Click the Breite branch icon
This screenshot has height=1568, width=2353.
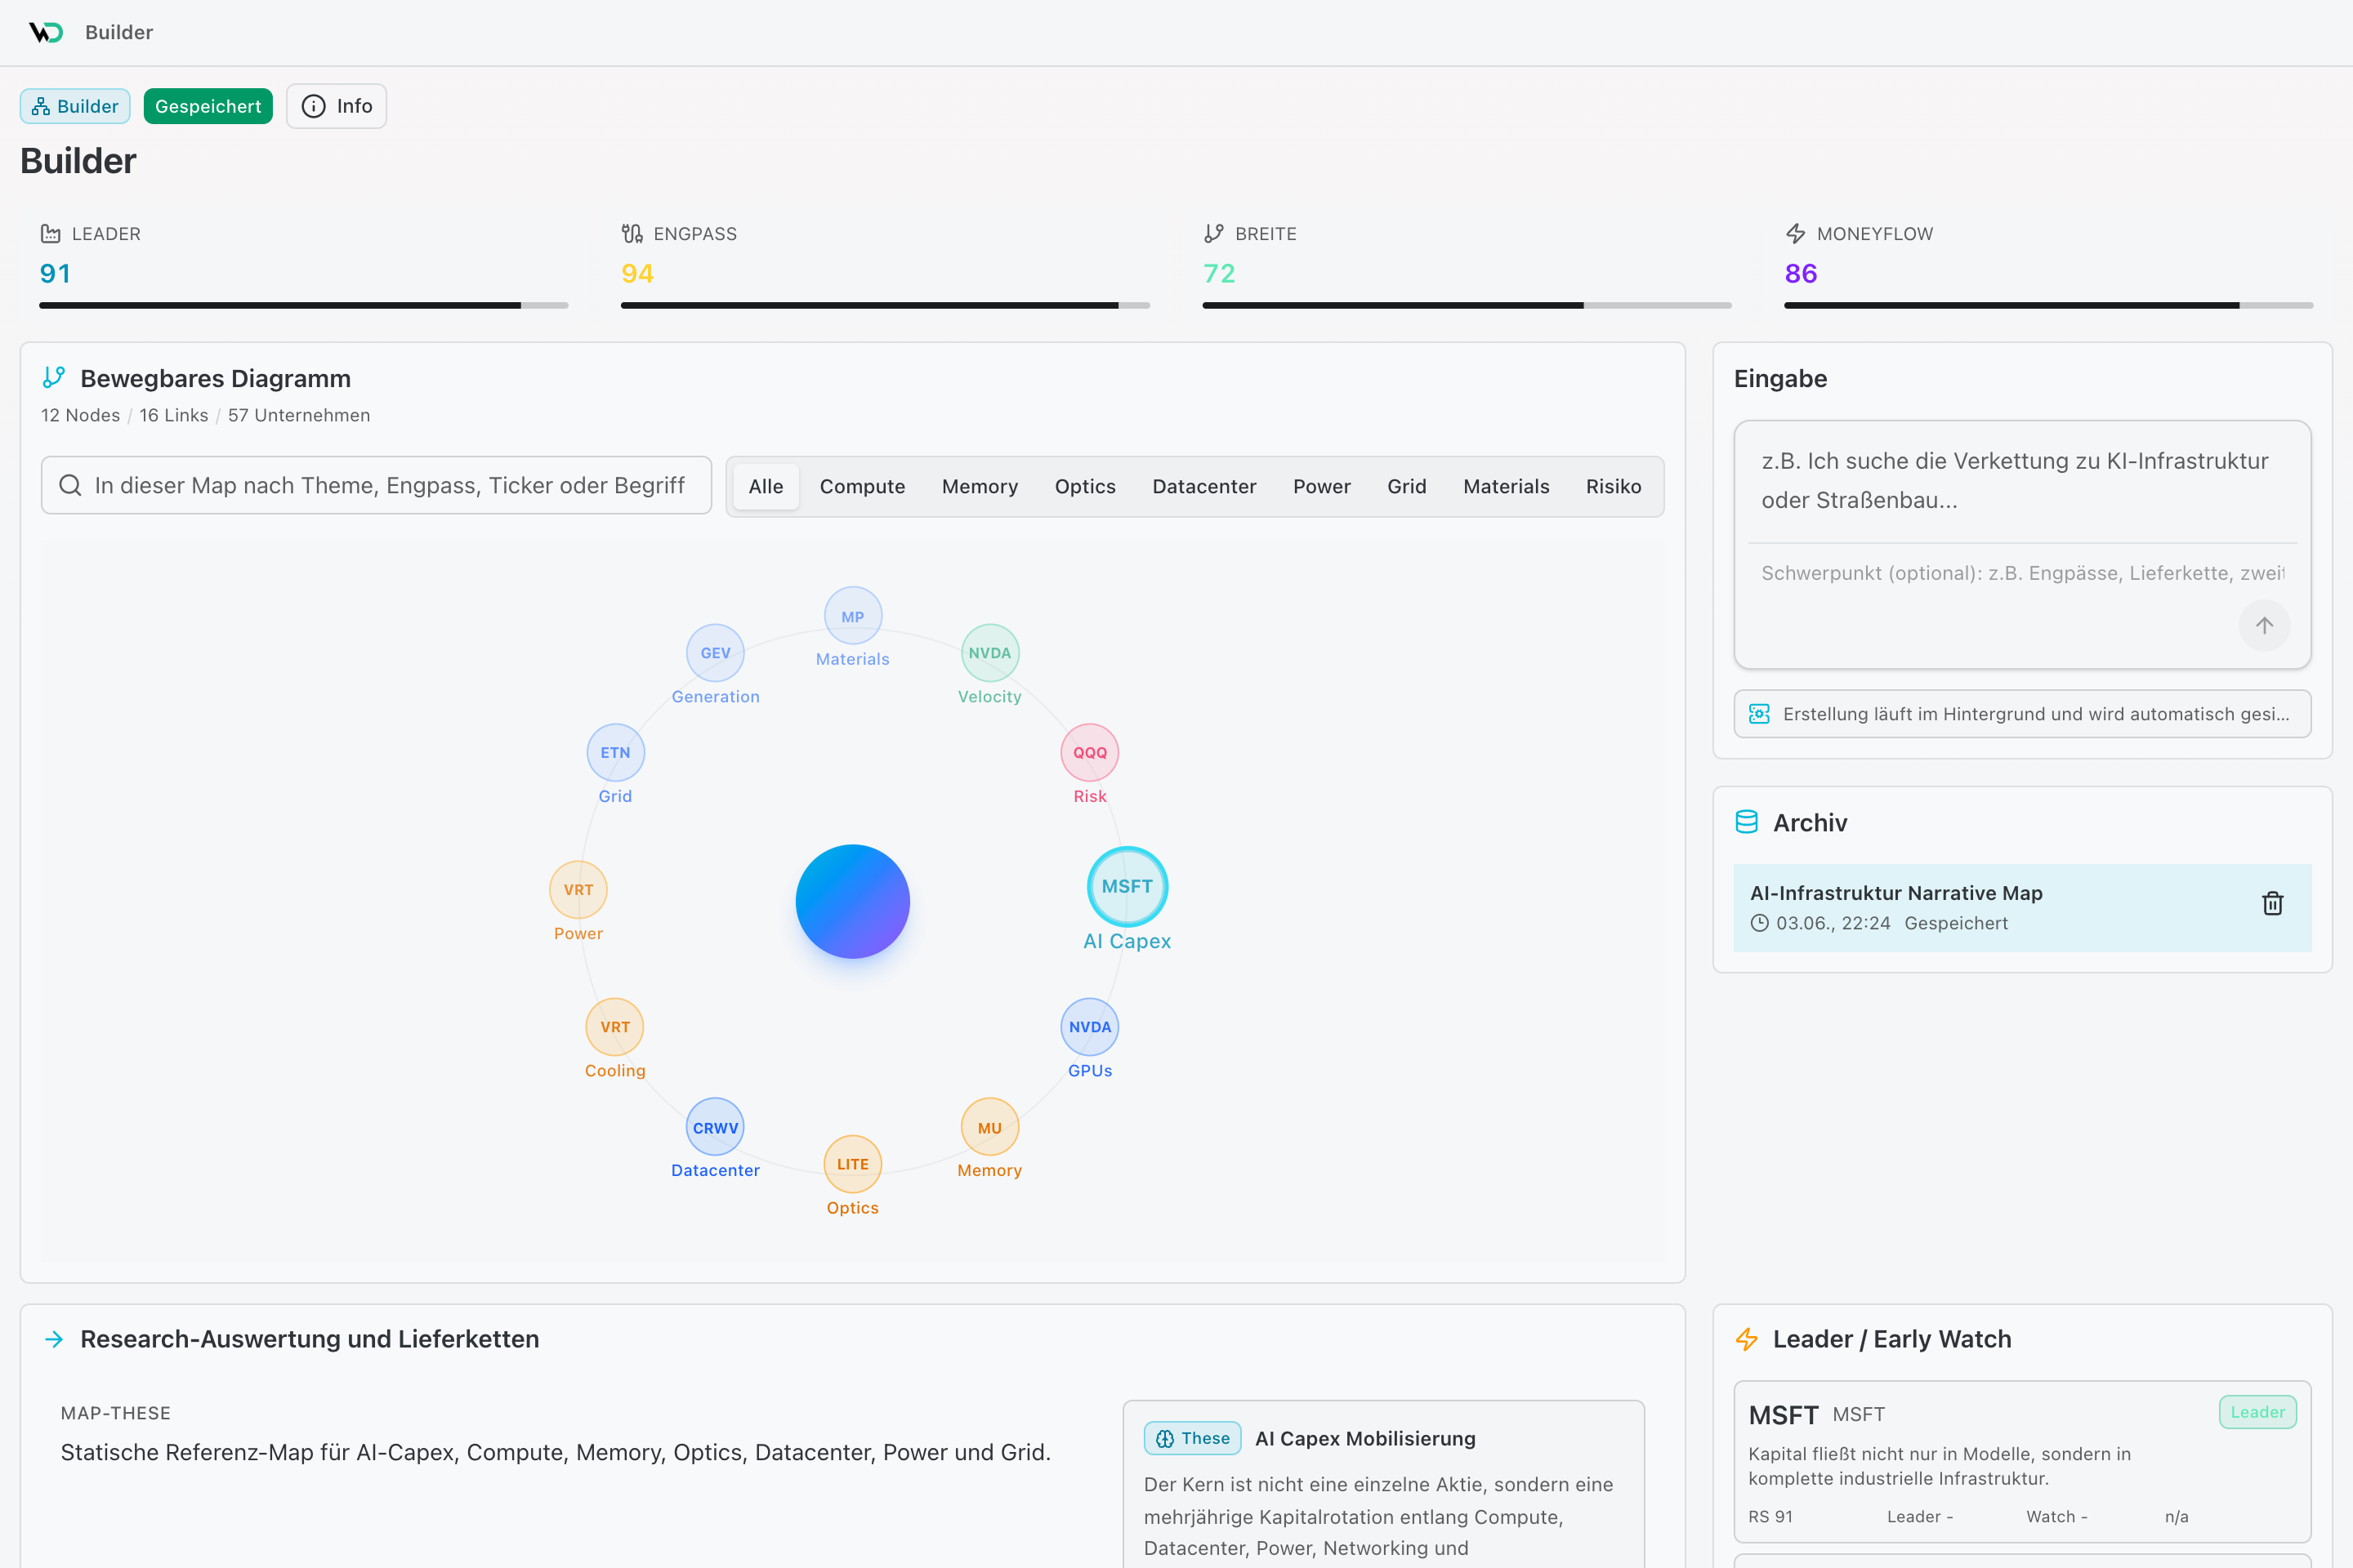pyautogui.click(x=1213, y=233)
